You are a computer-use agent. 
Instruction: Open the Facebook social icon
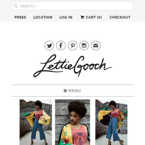61,46
